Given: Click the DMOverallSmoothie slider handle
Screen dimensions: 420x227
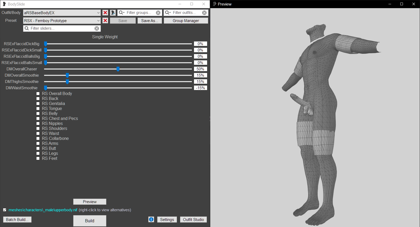Looking at the screenshot, I should coord(67,75).
